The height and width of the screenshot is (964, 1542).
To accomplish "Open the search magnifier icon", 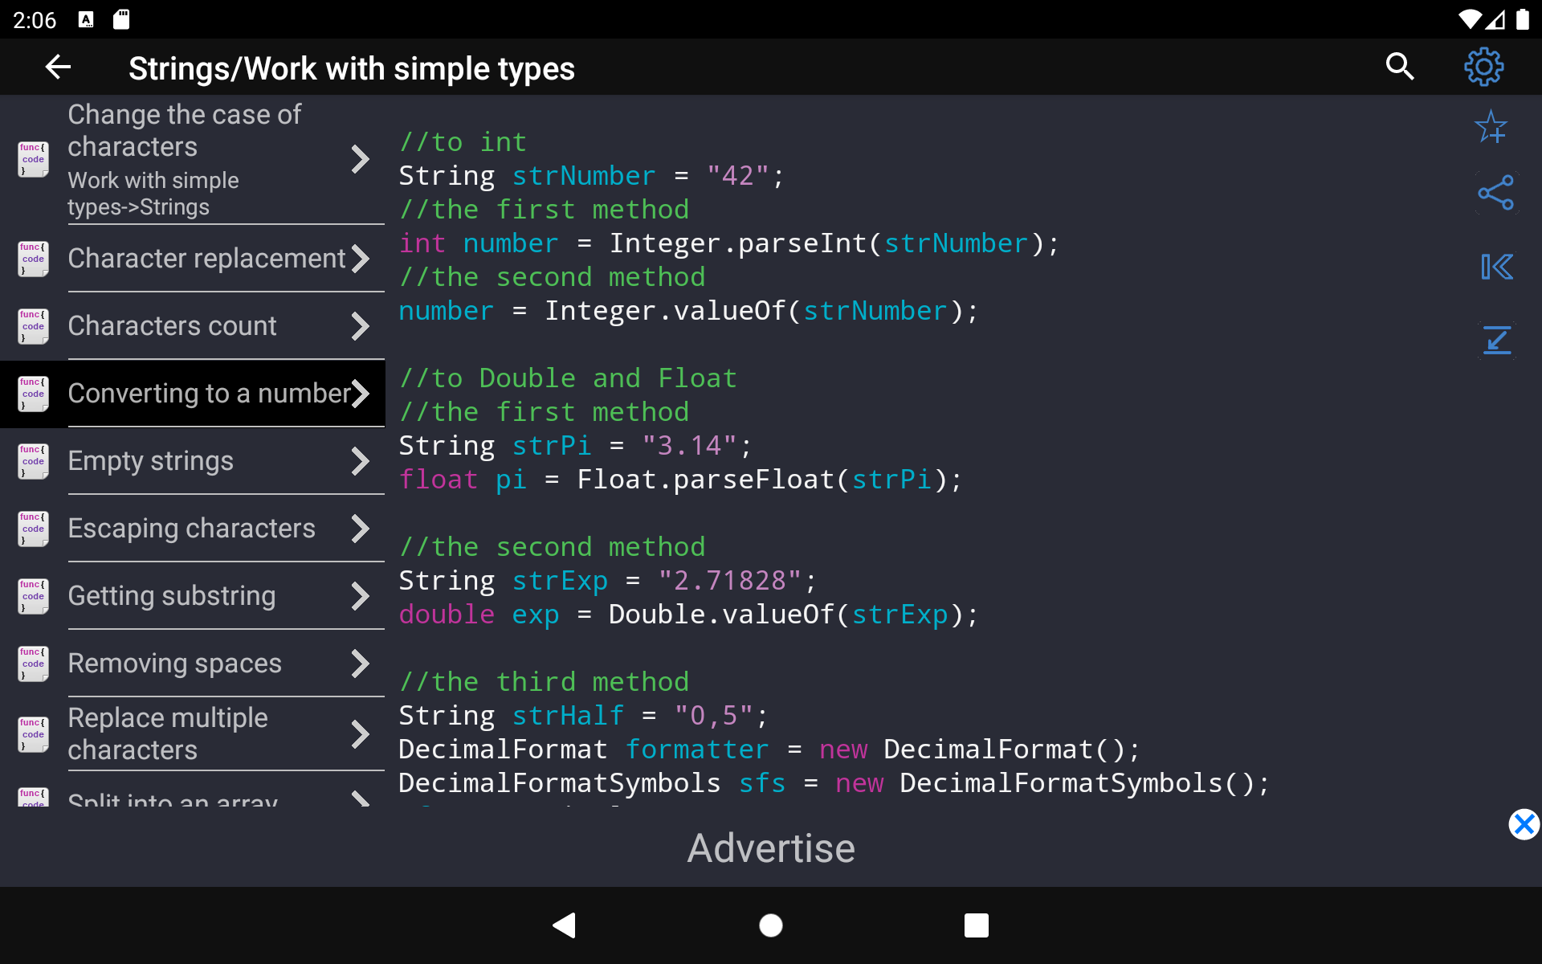I will click(1400, 67).
